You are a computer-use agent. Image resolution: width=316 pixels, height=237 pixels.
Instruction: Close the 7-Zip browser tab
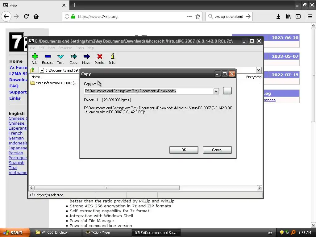64,5
